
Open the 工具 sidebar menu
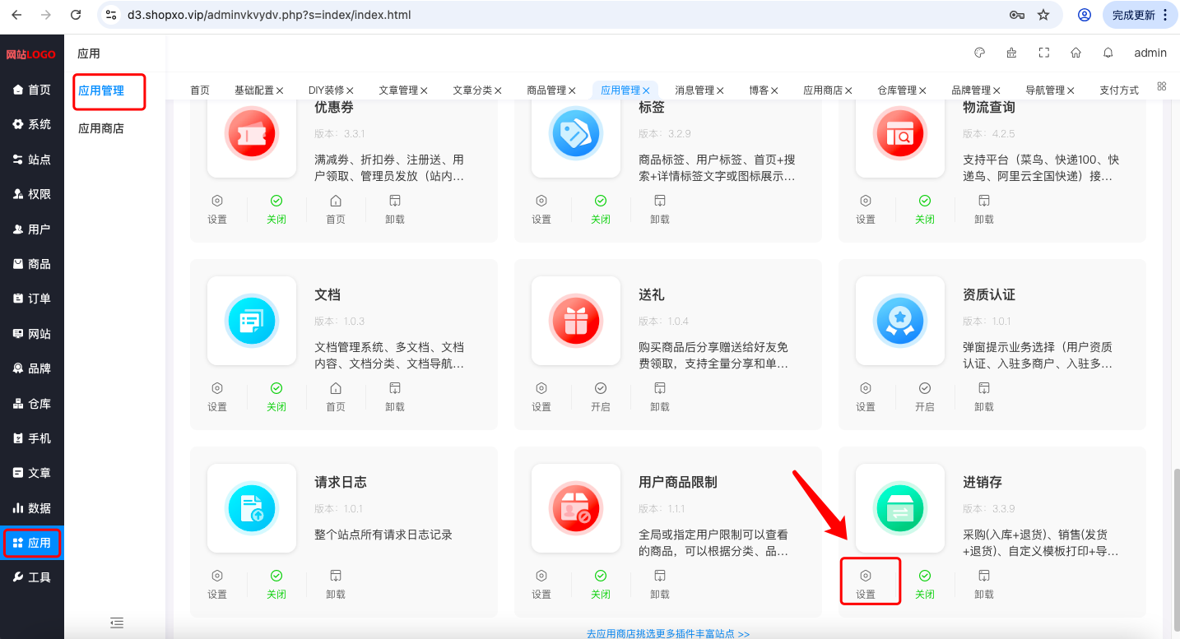[32, 577]
